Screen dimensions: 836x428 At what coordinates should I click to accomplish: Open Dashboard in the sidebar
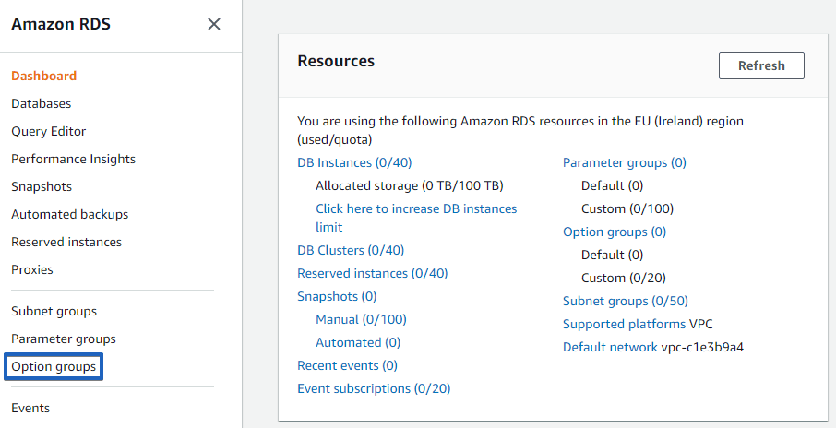click(43, 76)
